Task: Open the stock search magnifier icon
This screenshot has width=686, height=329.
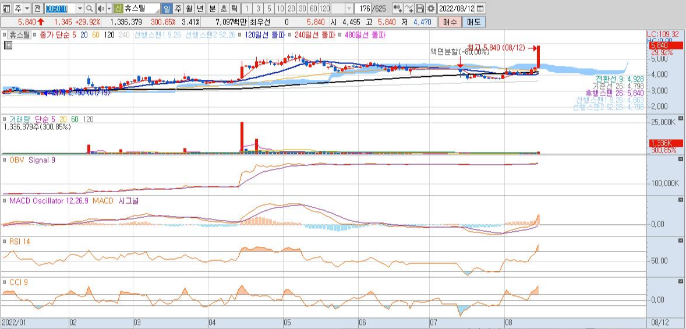Action: coord(89,8)
